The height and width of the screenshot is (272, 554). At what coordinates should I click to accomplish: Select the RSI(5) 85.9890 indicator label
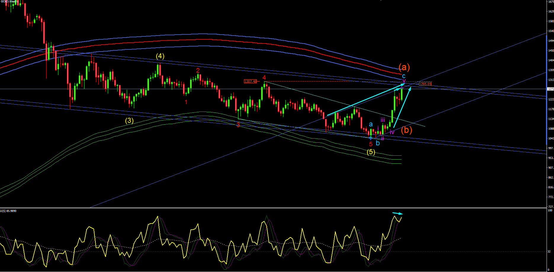point(8,211)
